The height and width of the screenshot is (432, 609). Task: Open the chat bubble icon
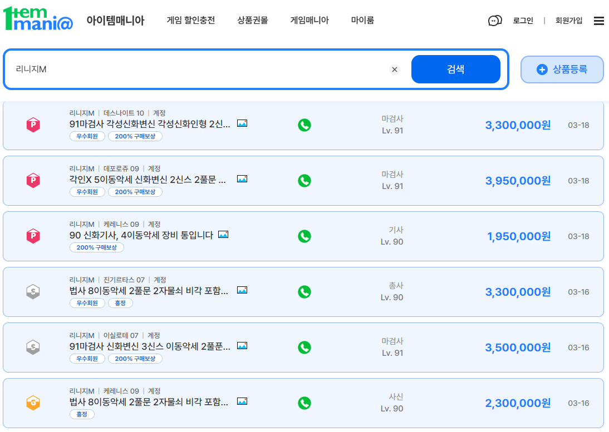point(495,21)
